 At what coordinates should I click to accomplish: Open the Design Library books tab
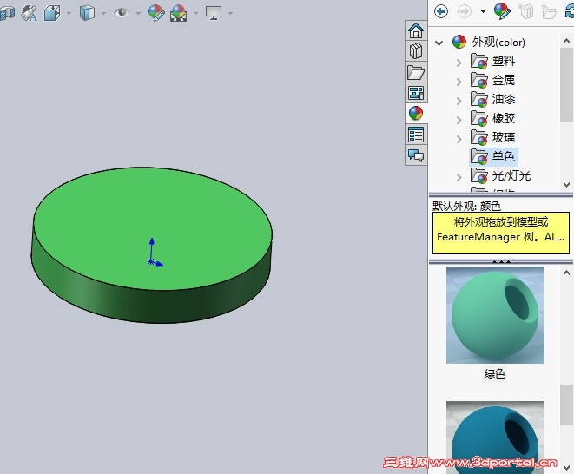[x=416, y=51]
